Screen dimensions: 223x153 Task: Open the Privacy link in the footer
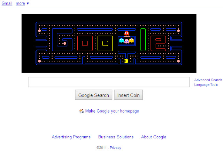(115, 147)
